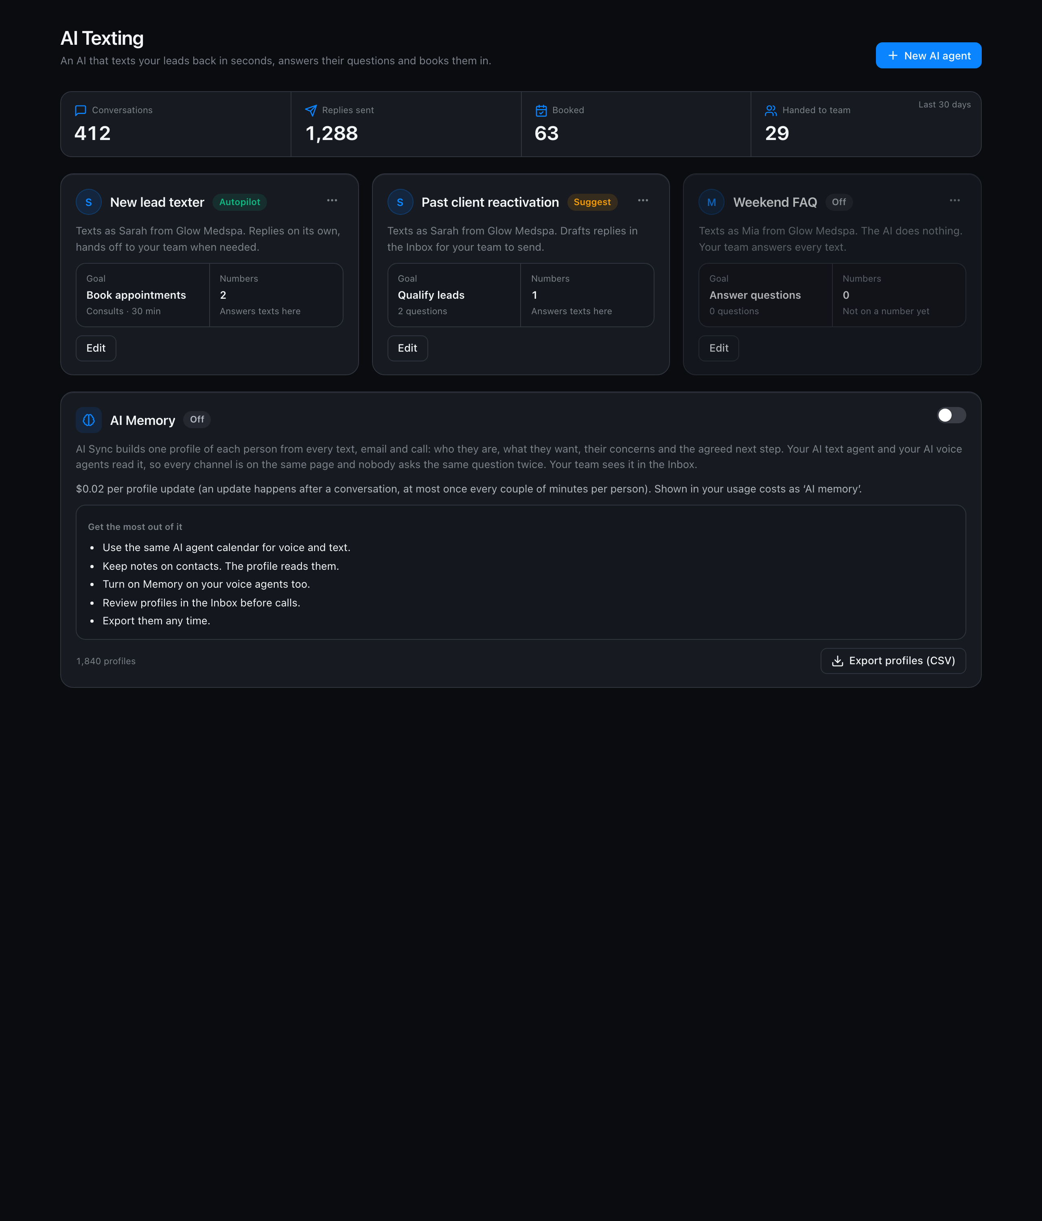Open New lead texter three-dot menu
Viewport: 1042px width, 1221px height.
(x=333, y=200)
